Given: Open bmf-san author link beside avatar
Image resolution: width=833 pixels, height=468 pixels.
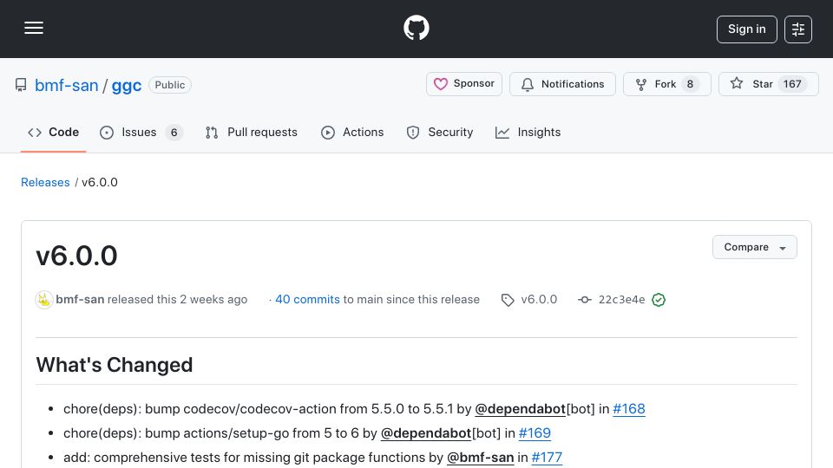Looking at the screenshot, I should coord(80,299).
